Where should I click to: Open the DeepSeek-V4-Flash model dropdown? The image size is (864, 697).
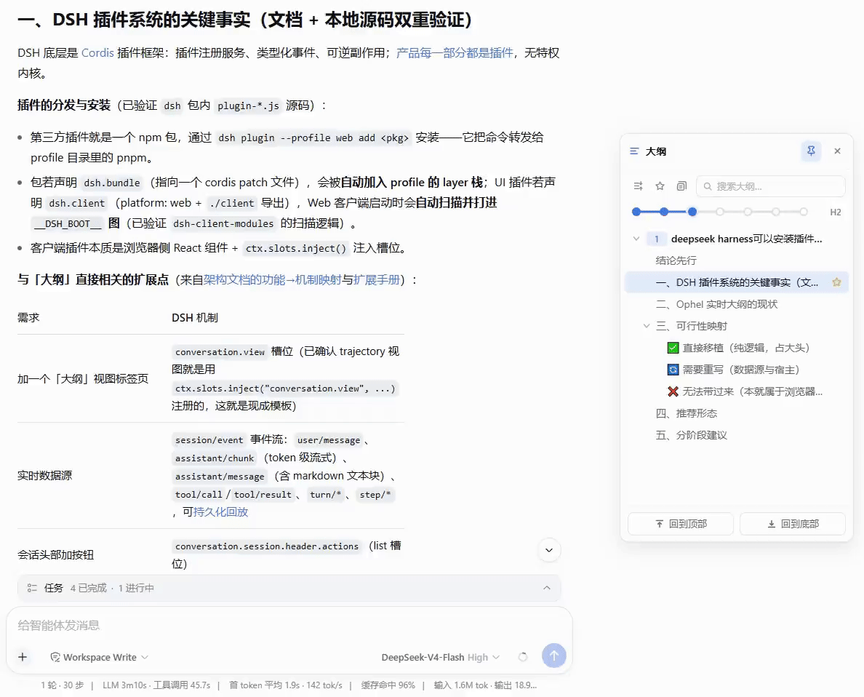[440, 657]
